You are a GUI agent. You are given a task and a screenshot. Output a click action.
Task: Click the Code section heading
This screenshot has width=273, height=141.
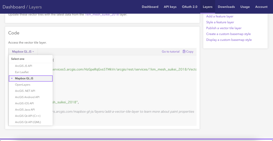[x=14, y=33]
